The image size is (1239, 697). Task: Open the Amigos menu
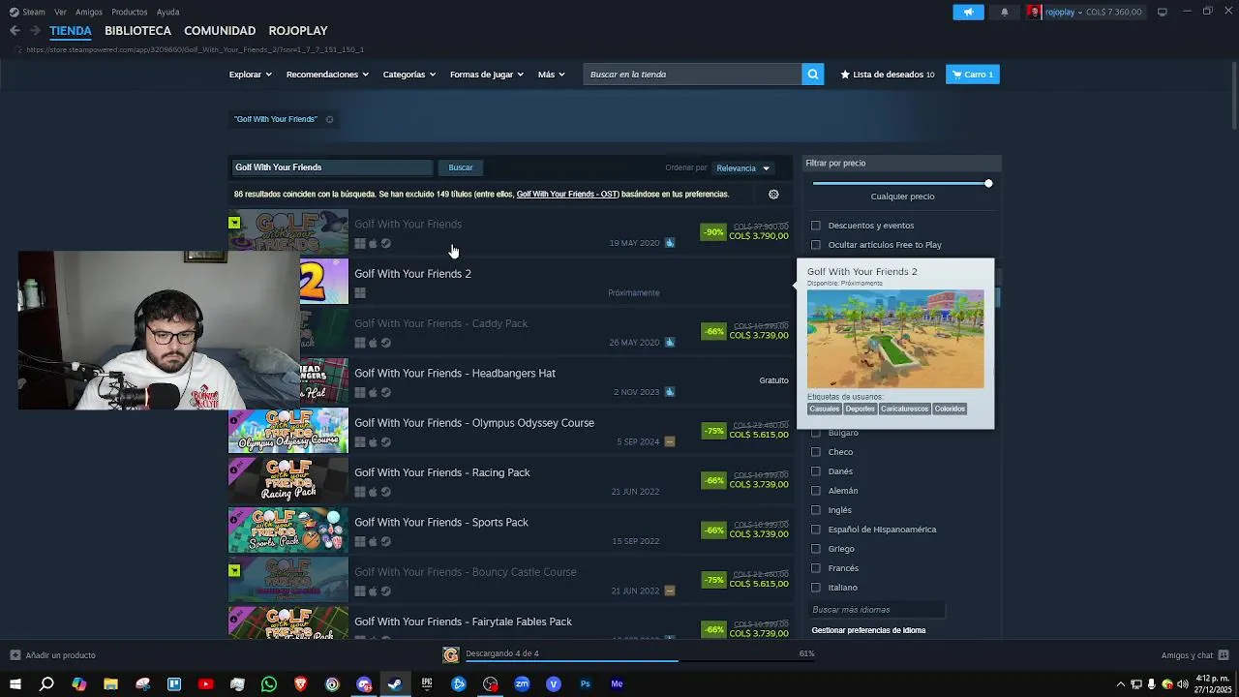[x=89, y=12]
